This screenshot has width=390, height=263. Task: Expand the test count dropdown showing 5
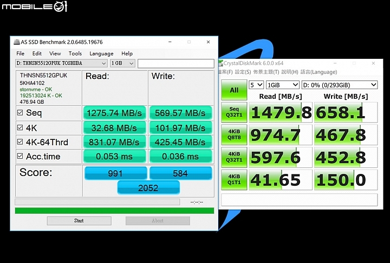(256, 85)
